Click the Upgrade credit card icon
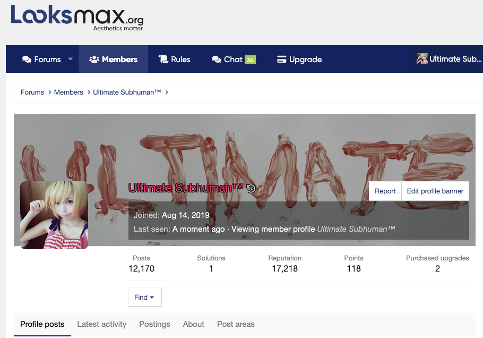Image resolution: width=483 pixels, height=338 pixels. click(x=281, y=59)
